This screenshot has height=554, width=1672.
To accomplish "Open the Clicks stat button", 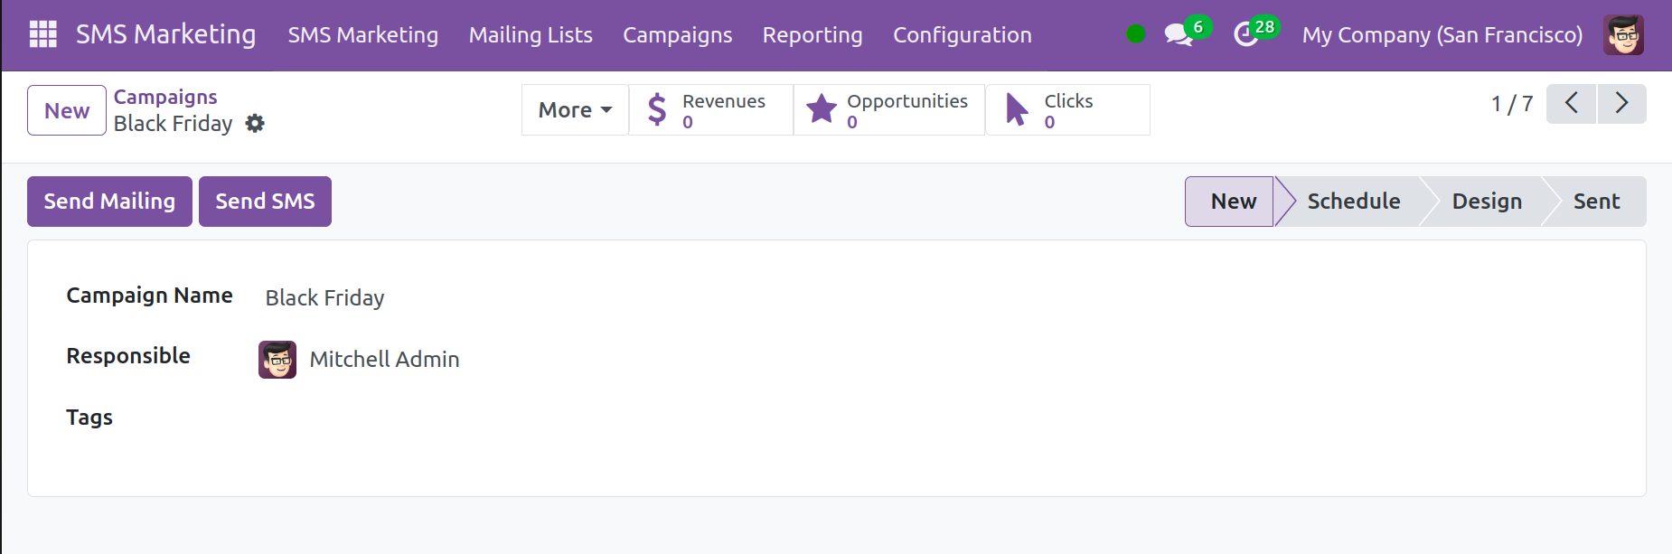I will coord(1067,110).
